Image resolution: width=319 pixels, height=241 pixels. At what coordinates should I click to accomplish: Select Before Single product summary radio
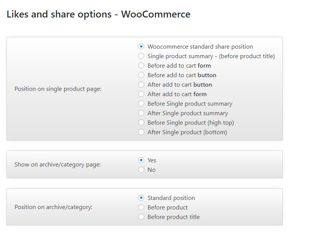tap(141, 104)
